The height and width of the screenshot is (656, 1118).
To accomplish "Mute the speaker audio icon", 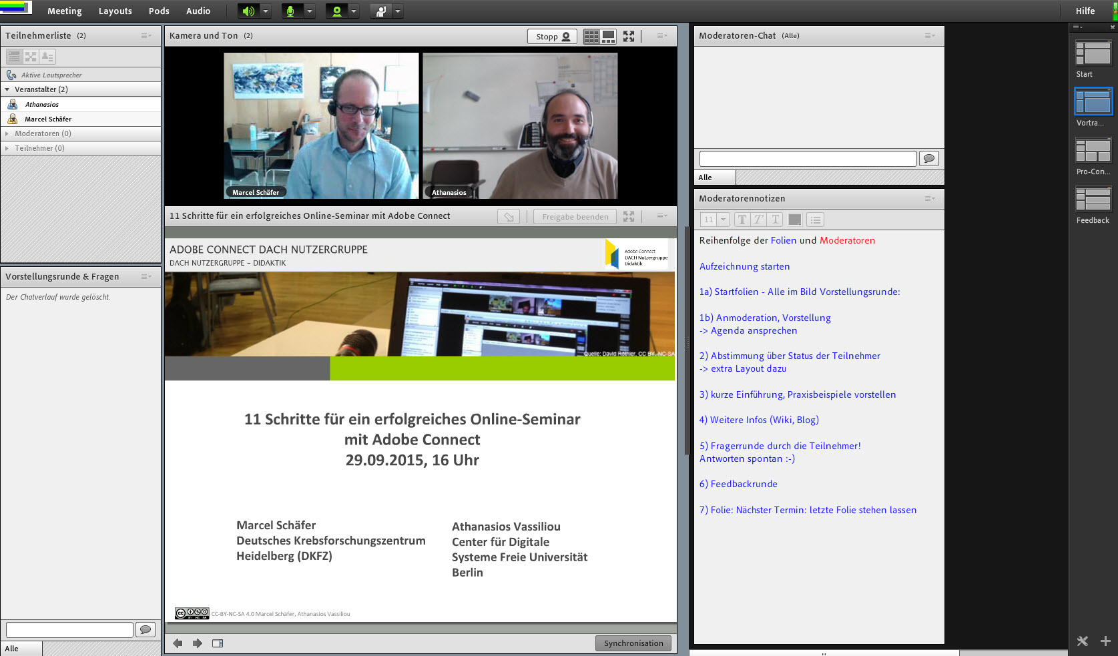I will point(248,11).
